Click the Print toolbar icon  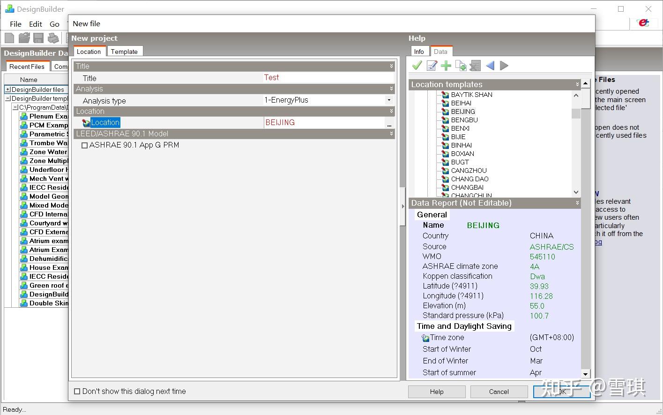[x=53, y=38]
